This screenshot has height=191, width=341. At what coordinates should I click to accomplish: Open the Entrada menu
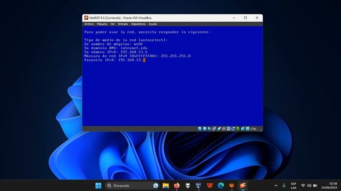pos(123,24)
